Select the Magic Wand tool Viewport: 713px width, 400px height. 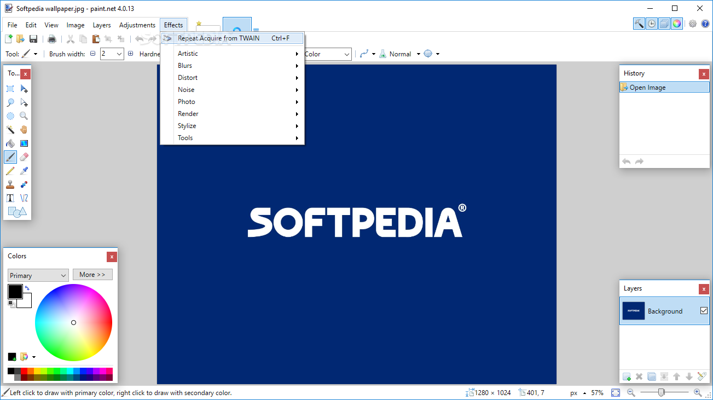pos(10,130)
